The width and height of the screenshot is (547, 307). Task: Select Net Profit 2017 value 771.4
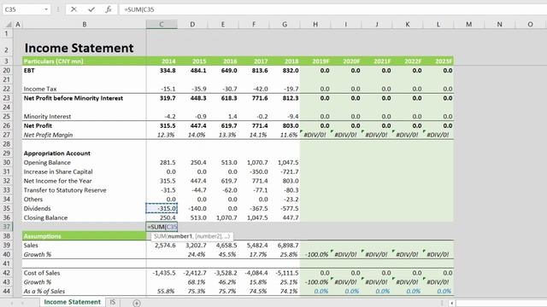point(254,125)
